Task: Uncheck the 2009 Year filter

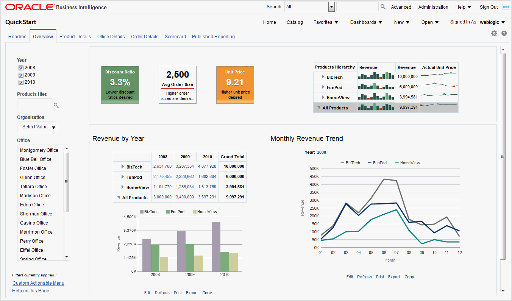Action: point(21,75)
